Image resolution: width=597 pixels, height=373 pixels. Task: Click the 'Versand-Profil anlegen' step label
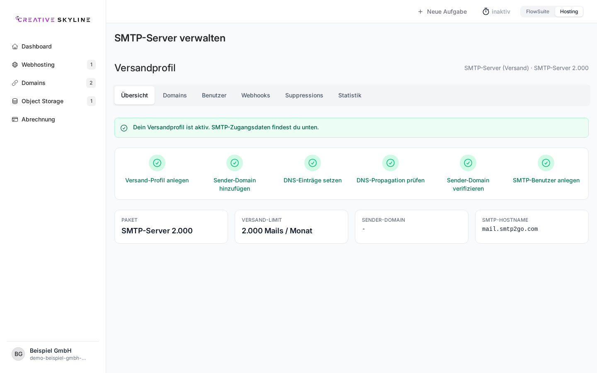pos(157,180)
